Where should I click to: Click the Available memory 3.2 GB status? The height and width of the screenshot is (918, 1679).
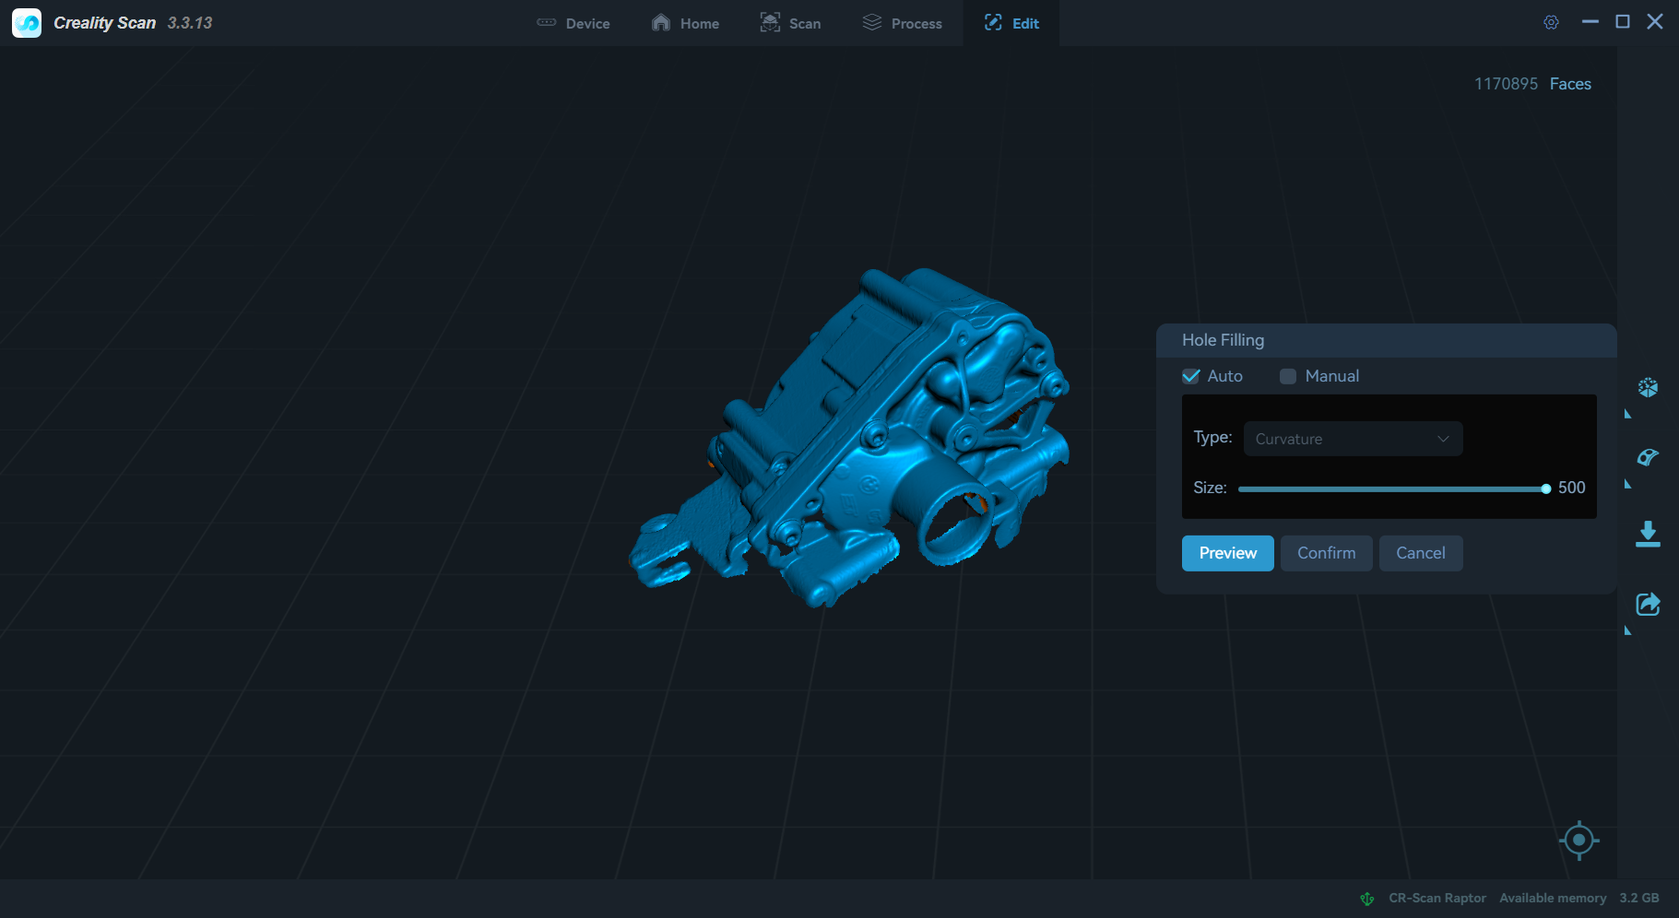coord(1579,898)
